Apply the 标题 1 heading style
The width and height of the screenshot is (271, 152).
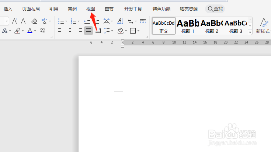tap(188, 26)
